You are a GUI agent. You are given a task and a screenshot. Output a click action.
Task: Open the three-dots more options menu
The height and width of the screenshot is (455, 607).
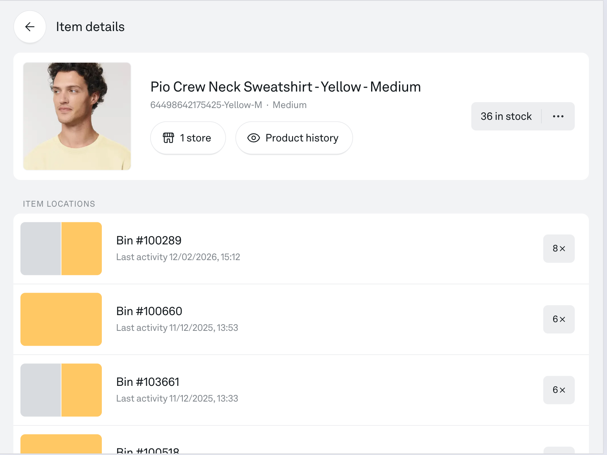tap(558, 116)
